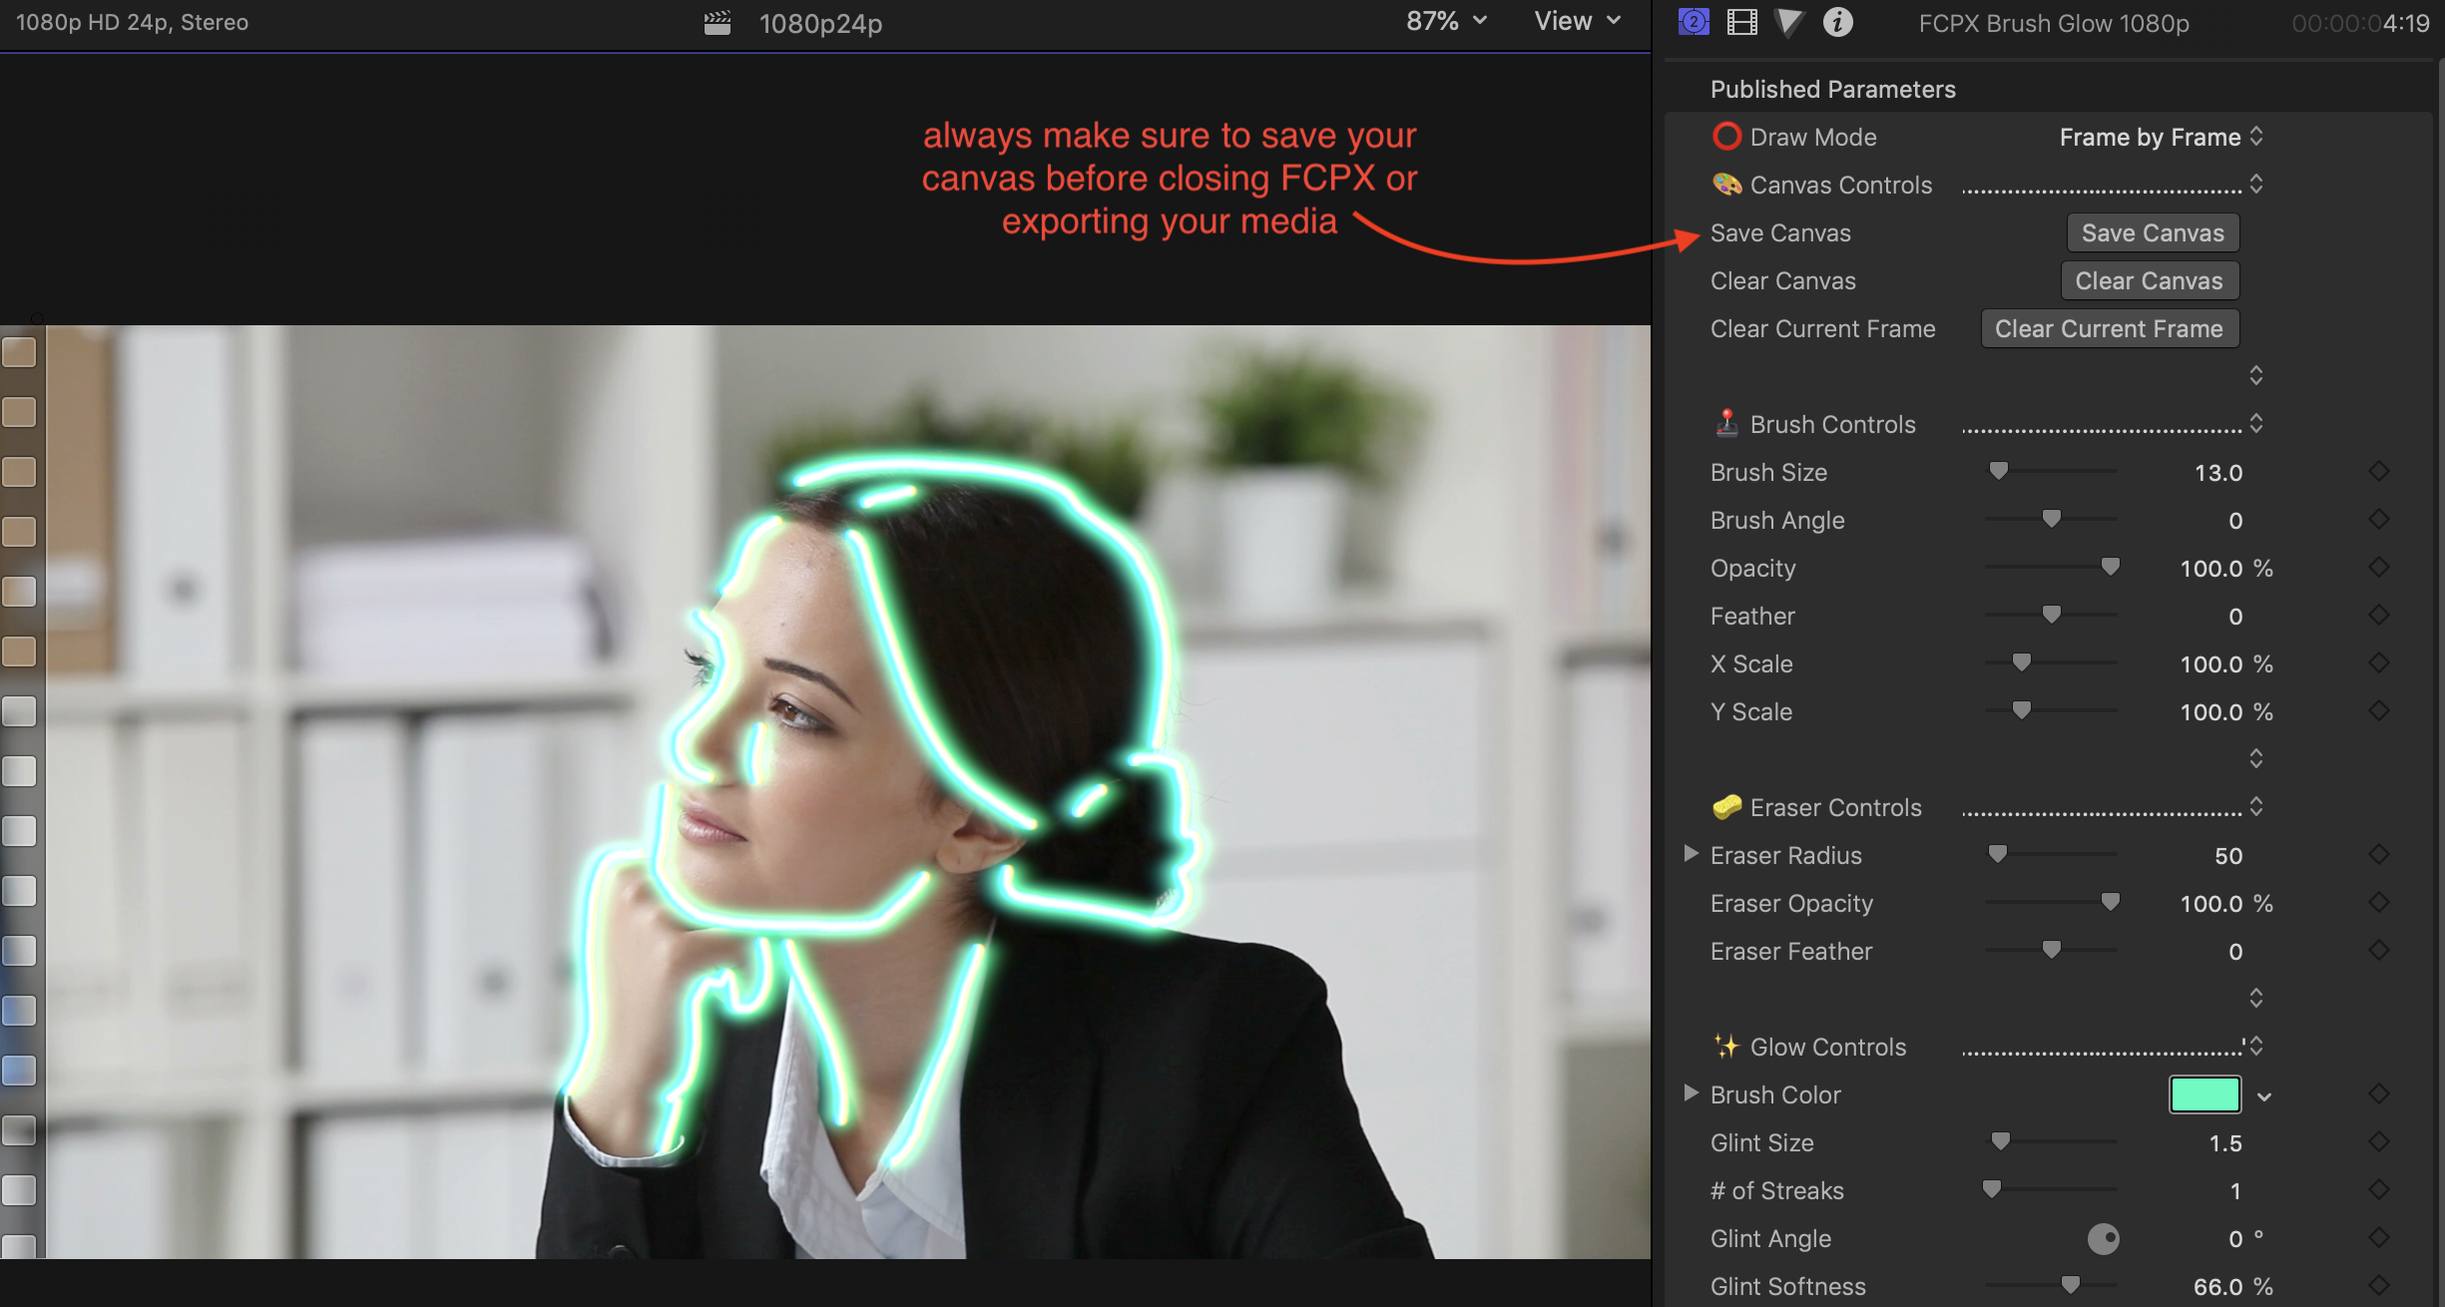Click the Glint Softness slider
This screenshot has height=1307, width=2445.
pyautogui.click(x=2051, y=1285)
